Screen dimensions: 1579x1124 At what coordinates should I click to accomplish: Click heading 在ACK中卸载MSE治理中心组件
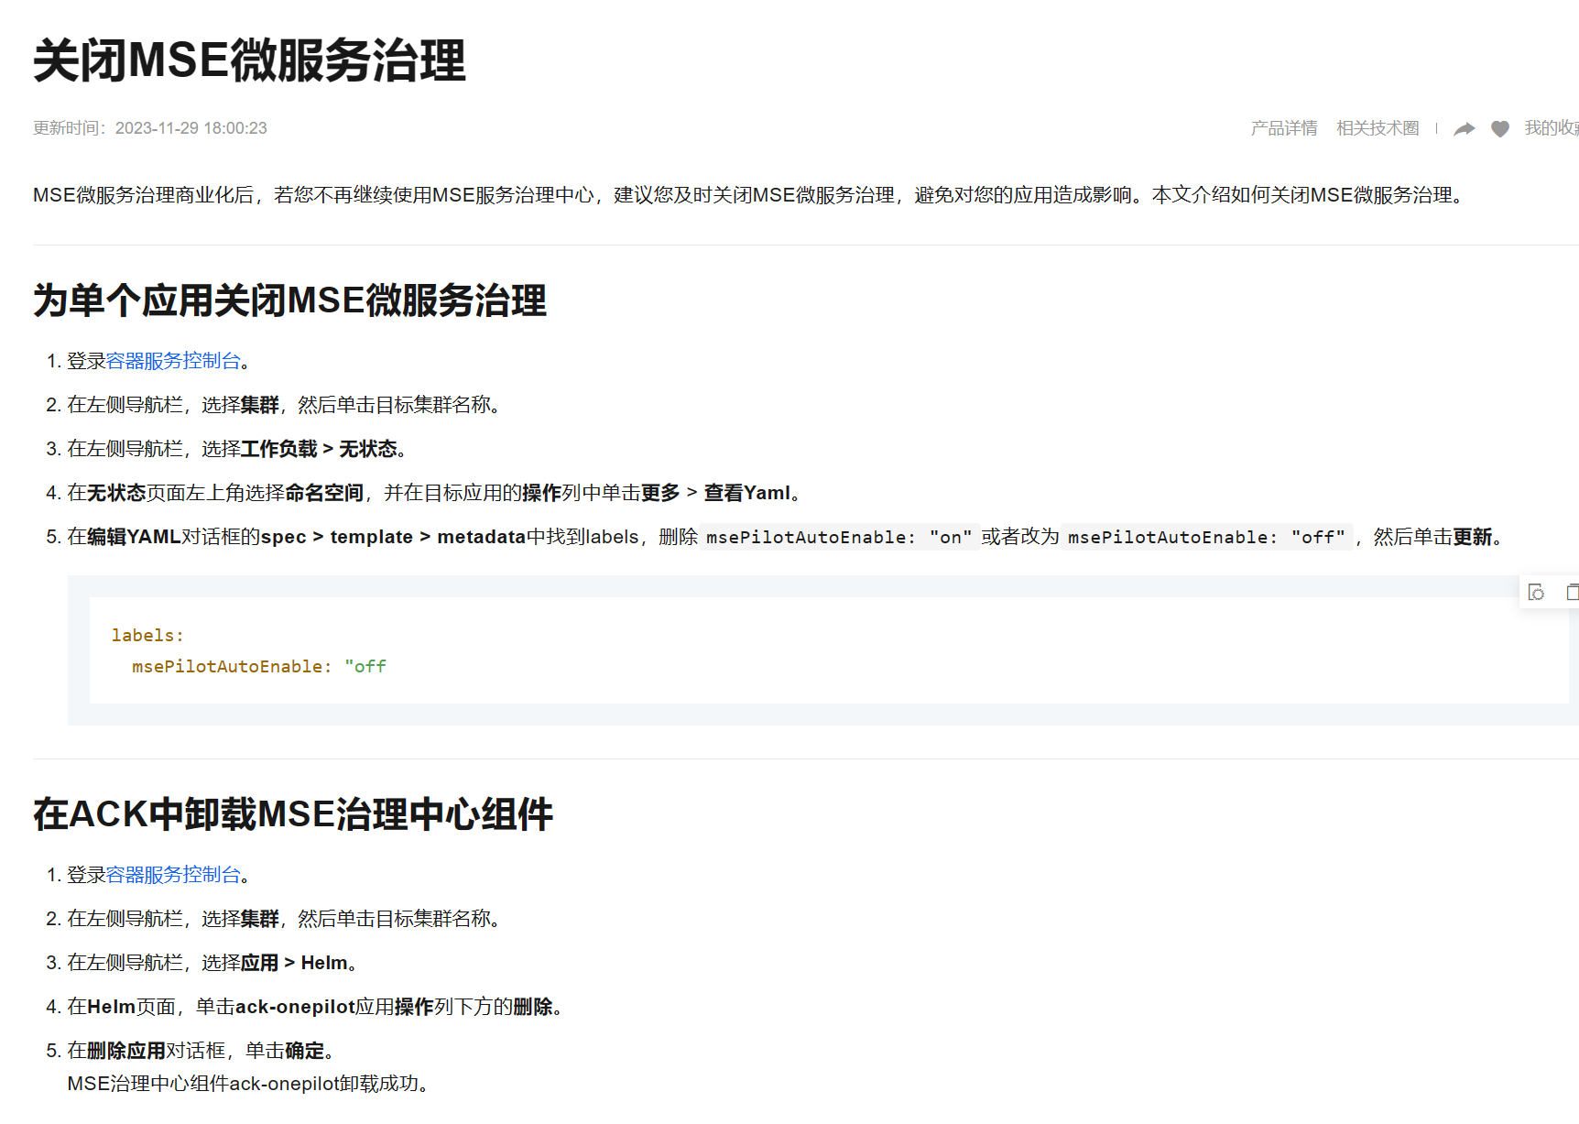[293, 814]
